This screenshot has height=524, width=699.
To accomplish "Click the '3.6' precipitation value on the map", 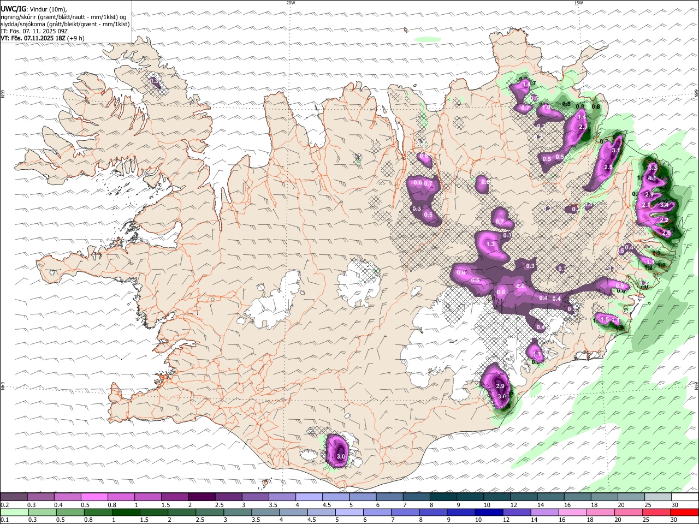I will click(502, 396).
